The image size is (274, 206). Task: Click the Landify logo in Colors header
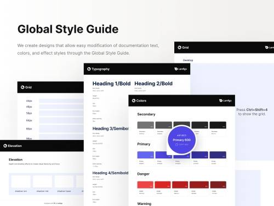pos(225,101)
